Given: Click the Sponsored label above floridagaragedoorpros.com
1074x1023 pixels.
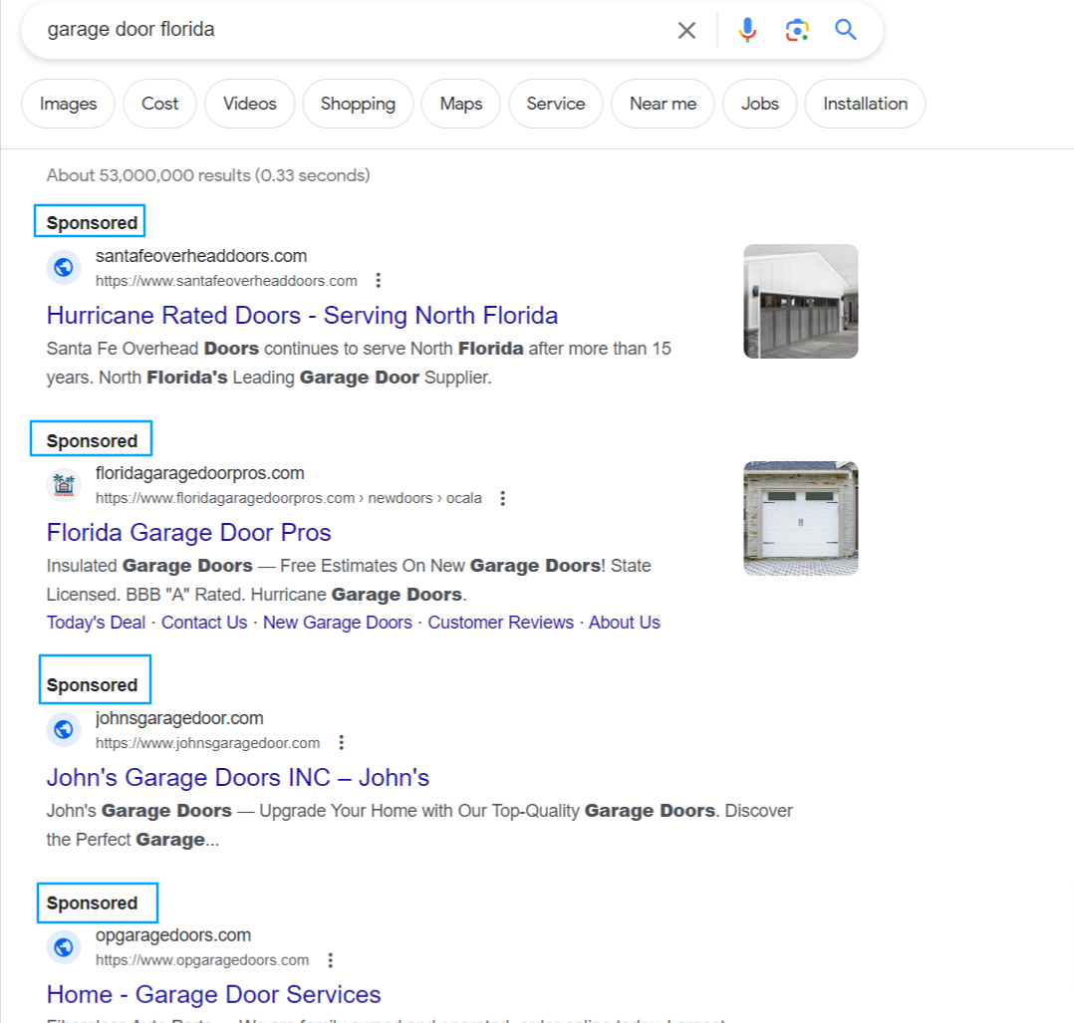Looking at the screenshot, I should coord(92,441).
